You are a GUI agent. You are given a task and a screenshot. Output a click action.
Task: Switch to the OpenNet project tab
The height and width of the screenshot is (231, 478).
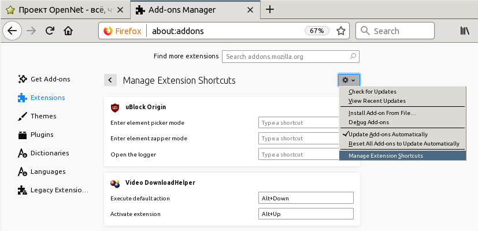[x=64, y=10]
